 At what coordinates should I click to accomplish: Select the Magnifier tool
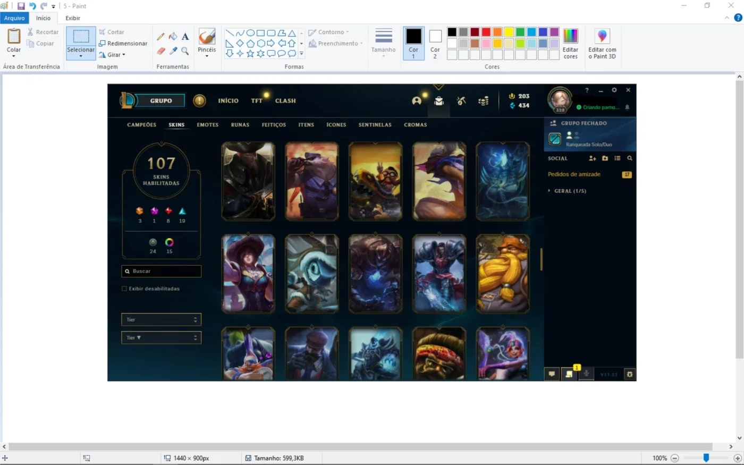coord(185,51)
